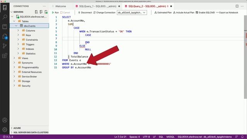Click the editor vertical scrollbar
This screenshot has height=139, width=247.
point(245,57)
